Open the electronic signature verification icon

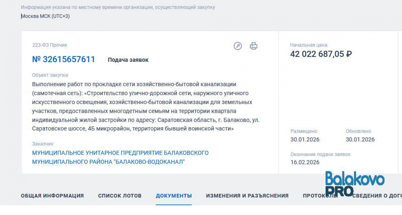point(237,45)
